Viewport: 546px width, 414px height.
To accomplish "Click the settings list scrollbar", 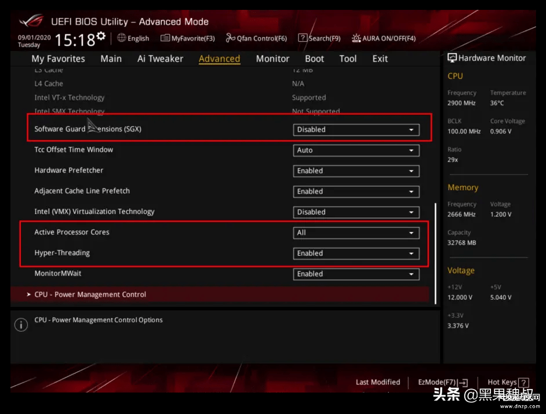I will 435,253.
